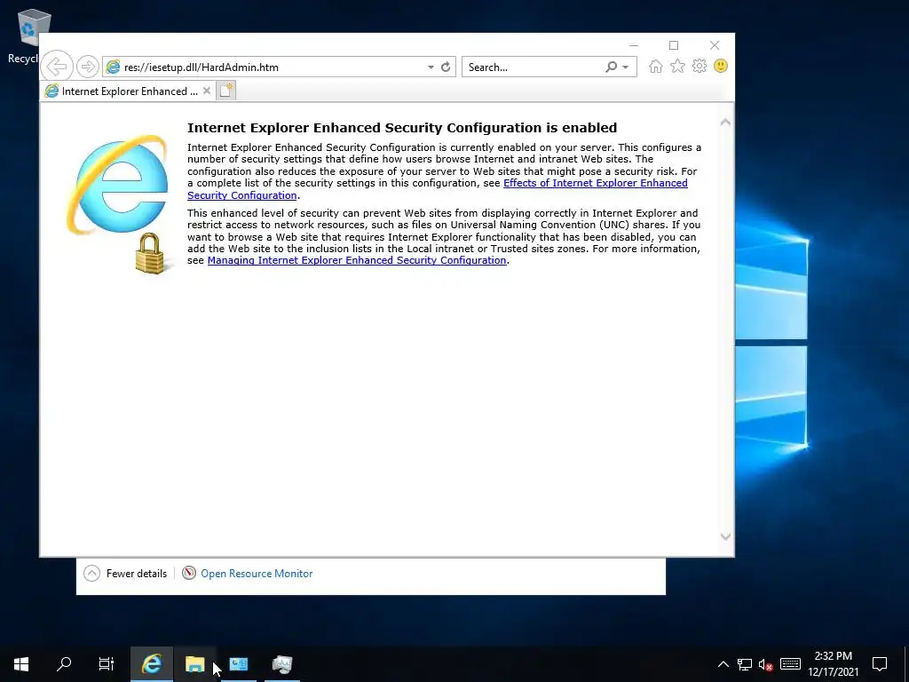Switch to Server Manager taskbar icon
Image resolution: width=909 pixels, height=682 pixels.
(238, 664)
